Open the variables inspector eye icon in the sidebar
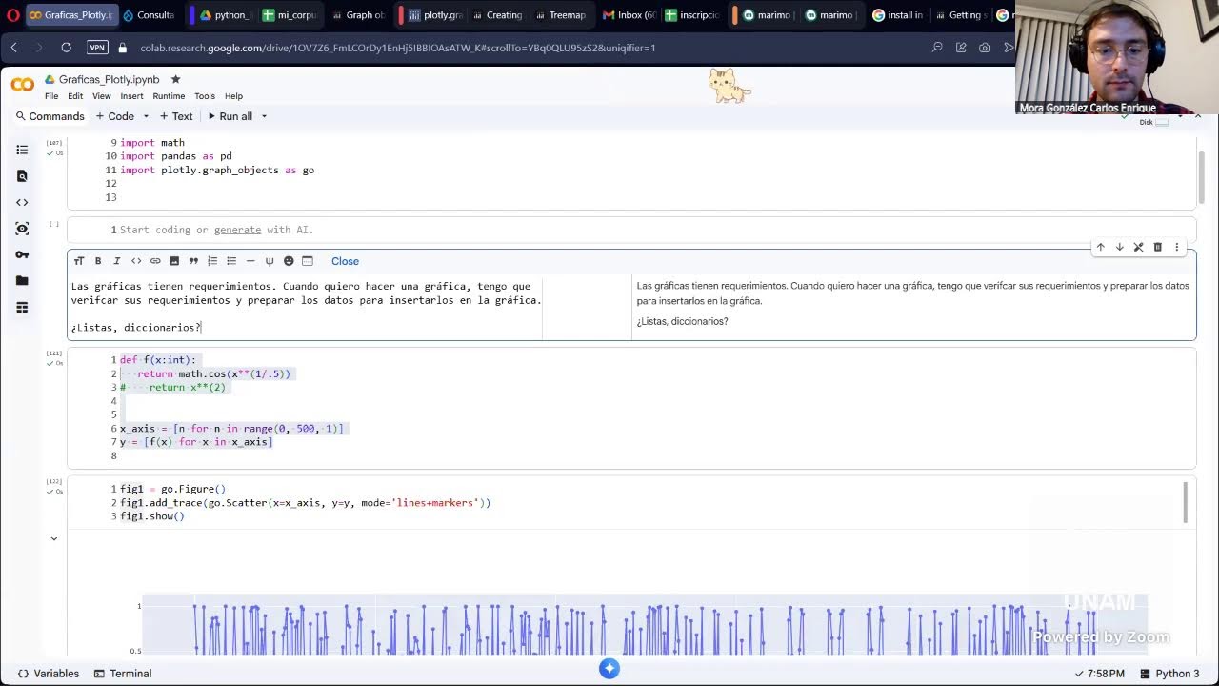Screen dimensions: 1219x686 click(x=22, y=229)
